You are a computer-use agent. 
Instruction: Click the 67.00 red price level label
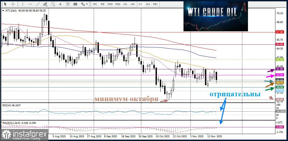point(280,32)
